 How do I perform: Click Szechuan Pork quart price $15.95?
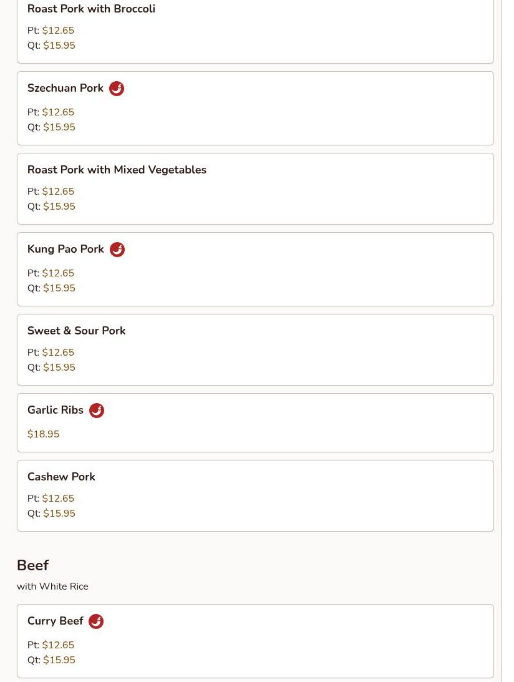(59, 127)
